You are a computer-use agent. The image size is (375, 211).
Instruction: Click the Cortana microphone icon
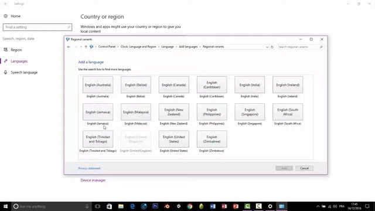[87, 206]
